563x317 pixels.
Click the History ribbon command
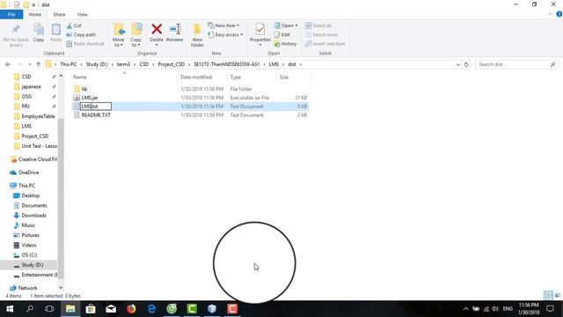pyautogui.click(x=285, y=43)
